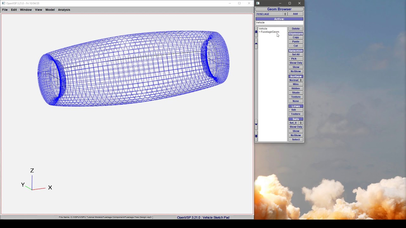Toggle the Feature lines checkbox
406x228 pixels.
[290, 114]
